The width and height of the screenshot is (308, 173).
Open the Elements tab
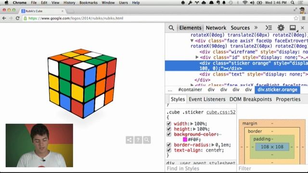[190, 28]
